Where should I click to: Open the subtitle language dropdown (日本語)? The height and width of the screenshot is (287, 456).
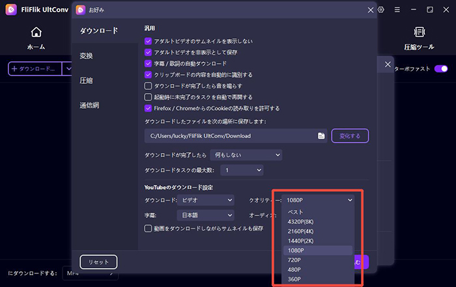[206, 215]
